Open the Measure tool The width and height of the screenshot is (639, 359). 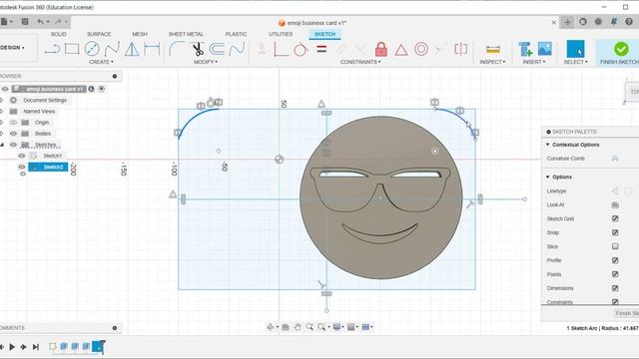pyautogui.click(x=493, y=49)
